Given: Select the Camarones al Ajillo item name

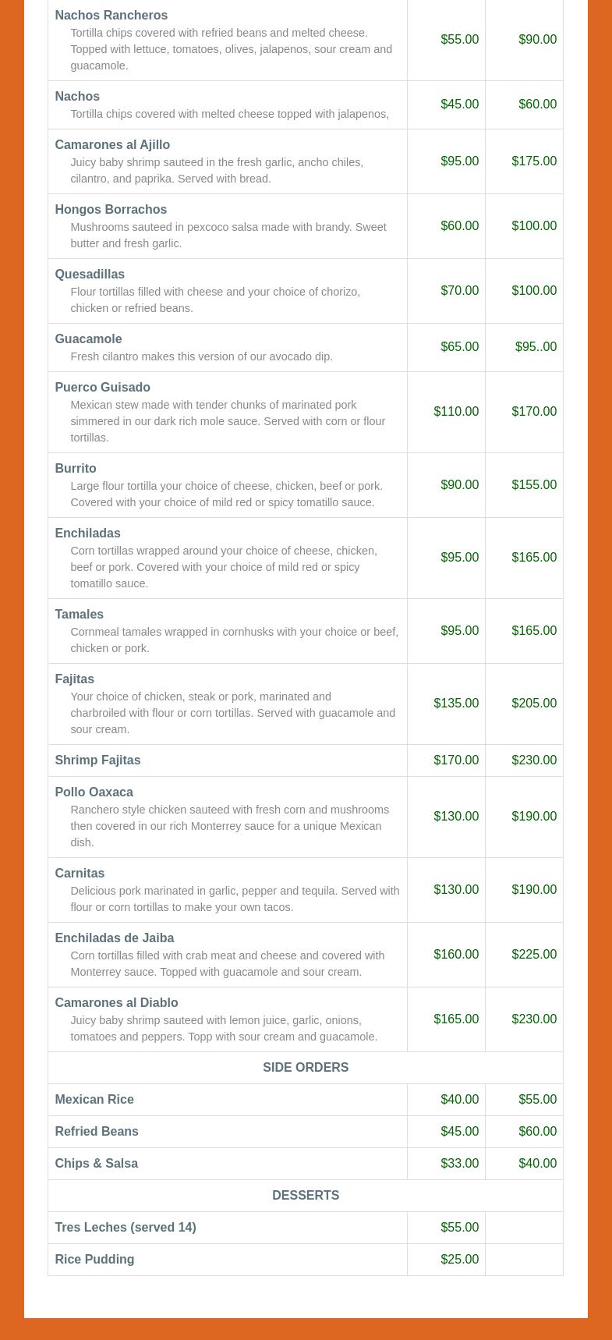Looking at the screenshot, I should click(112, 145).
